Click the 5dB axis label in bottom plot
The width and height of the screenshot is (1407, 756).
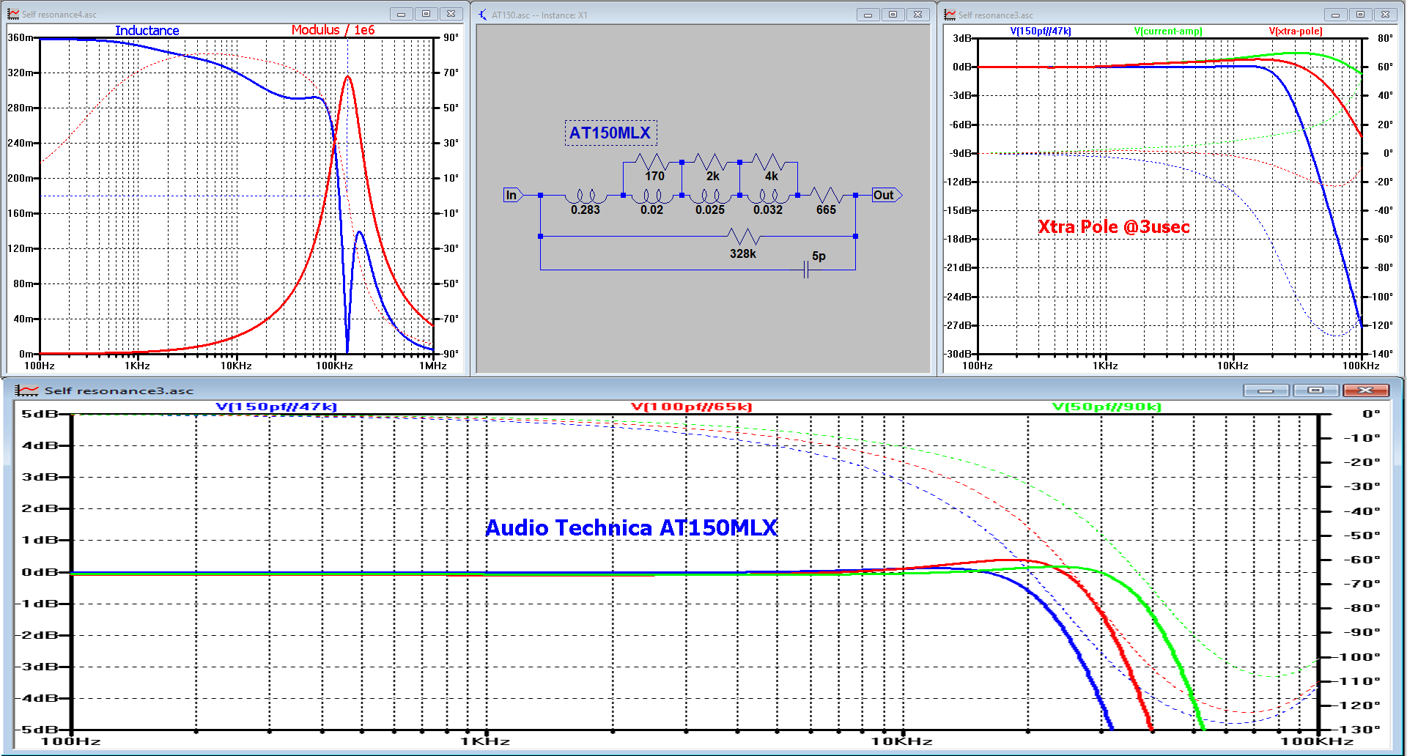coord(40,414)
